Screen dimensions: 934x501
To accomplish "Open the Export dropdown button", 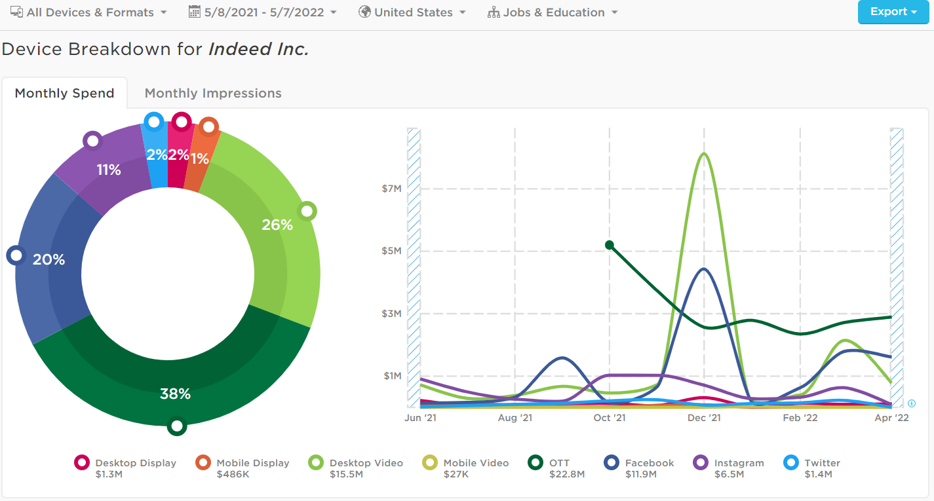I will (893, 12).
